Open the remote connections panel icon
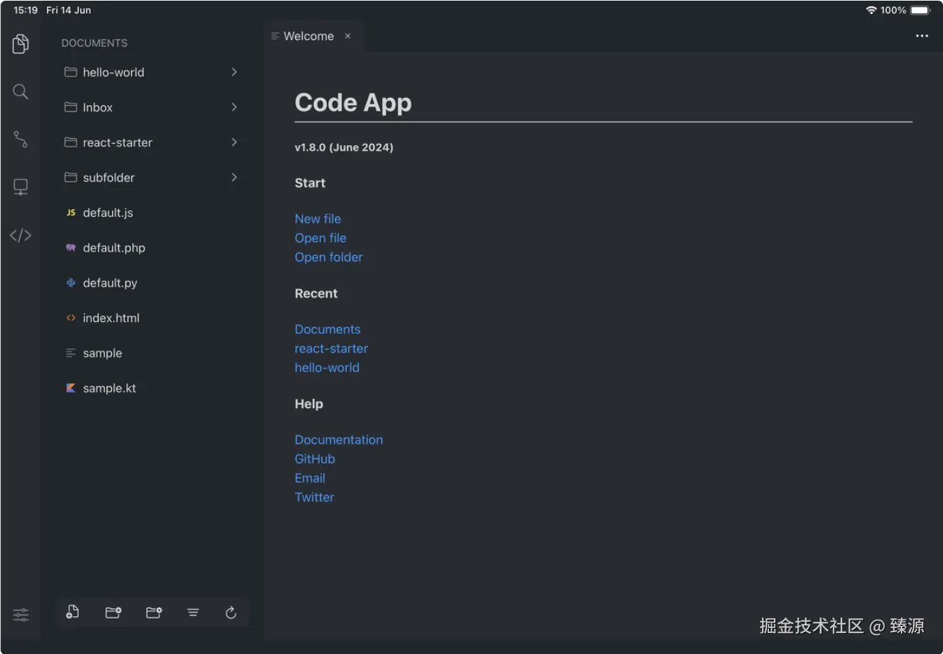 21,187
